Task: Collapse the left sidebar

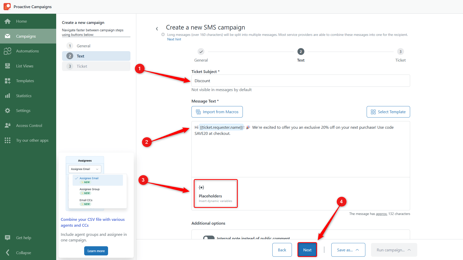Action: coord(18,253)
